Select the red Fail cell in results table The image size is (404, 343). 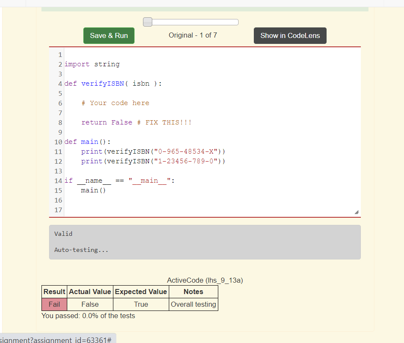pyautogui.click(x=54, y=304)
